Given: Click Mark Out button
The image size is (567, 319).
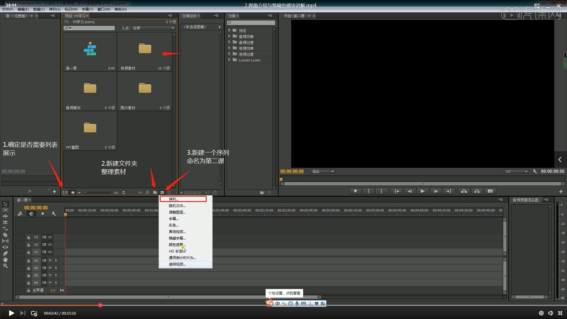Looking at the screenshot, I should coord(381,191).
